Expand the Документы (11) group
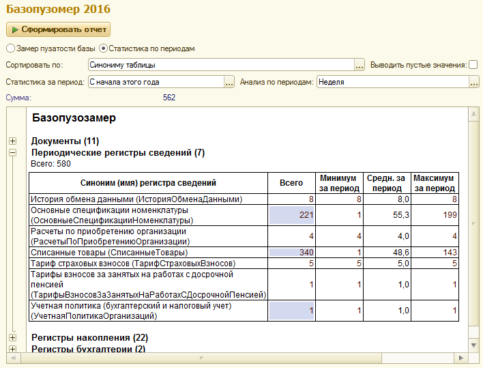The image size is (483, 368). [x=12, y=141]
